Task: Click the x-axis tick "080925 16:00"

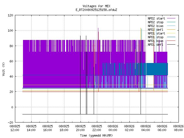Action: point(47,128)
